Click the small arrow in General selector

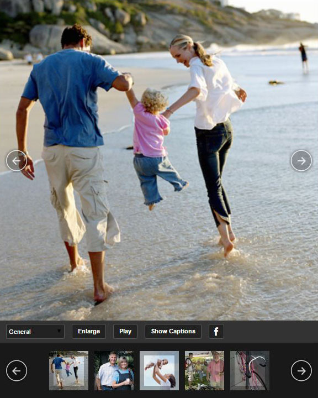(59, 331)
